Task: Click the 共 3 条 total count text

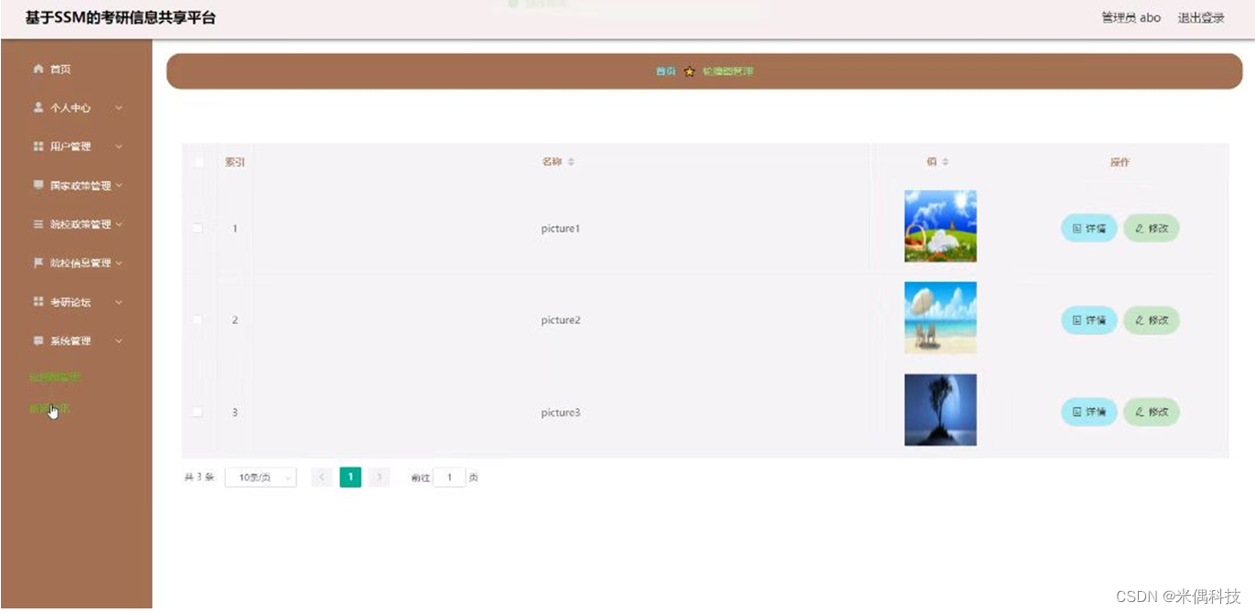Action: tap(198, 478)
